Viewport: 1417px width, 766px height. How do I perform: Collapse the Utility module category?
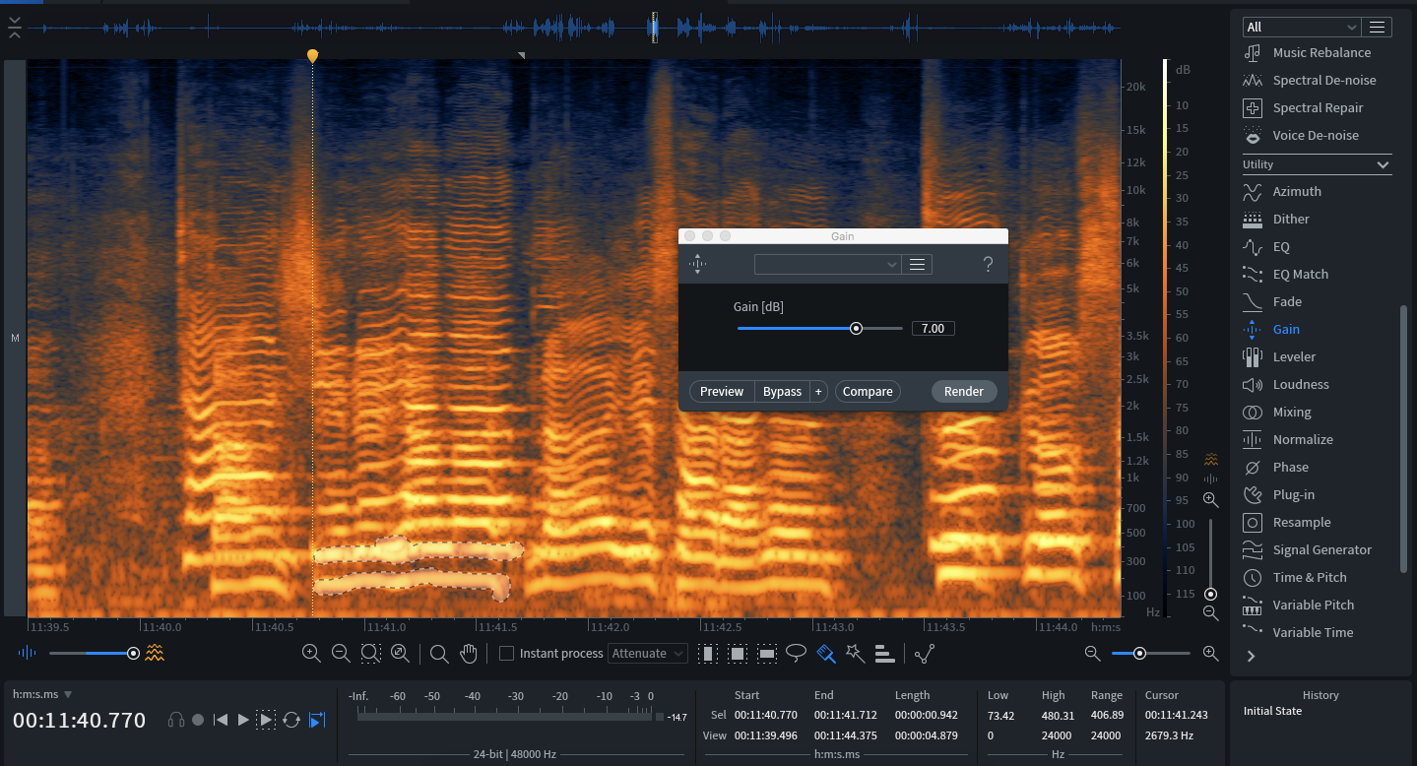click(1383, 164)
